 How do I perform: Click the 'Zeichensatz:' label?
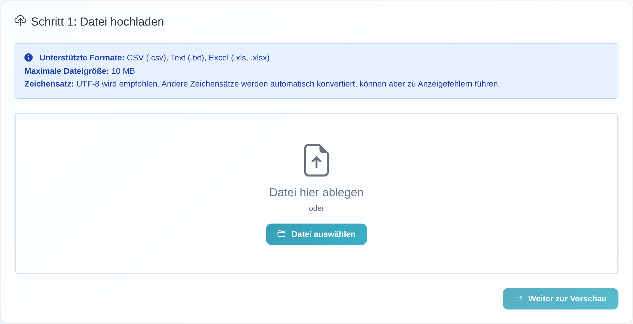49,84
